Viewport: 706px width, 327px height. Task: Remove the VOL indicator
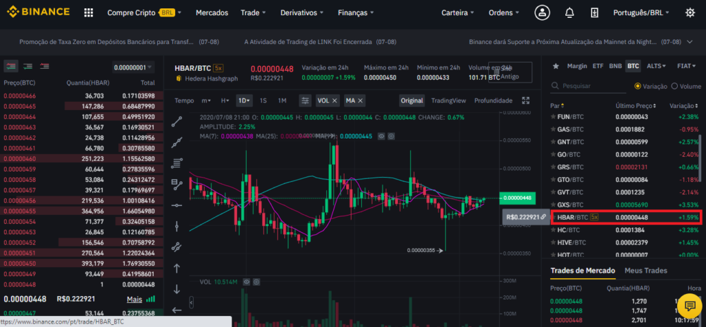334,101
